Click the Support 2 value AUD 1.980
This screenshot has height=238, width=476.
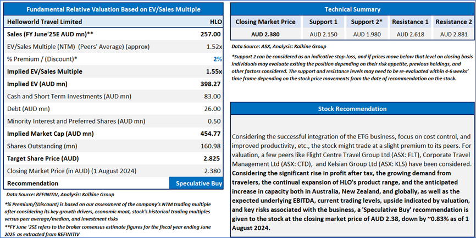point(367,34)
